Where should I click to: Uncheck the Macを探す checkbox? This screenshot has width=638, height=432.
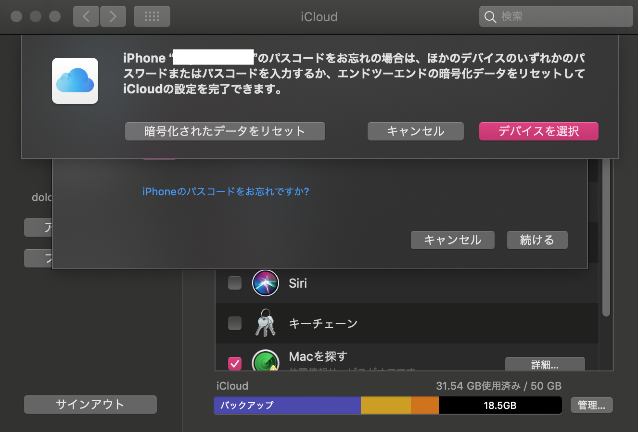pos(235,363)
